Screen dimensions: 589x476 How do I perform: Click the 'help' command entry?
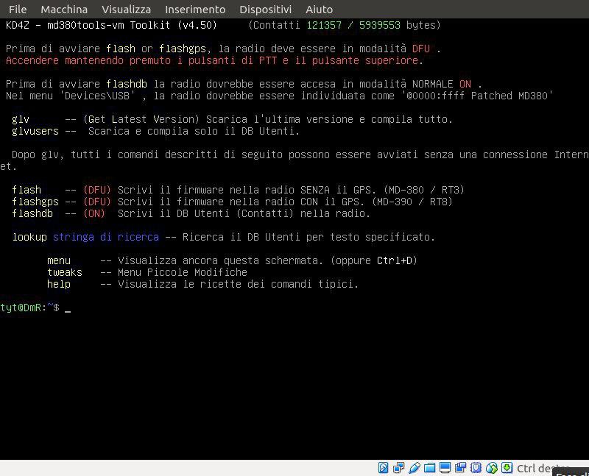pyautogui.click(x=59, y=284)
